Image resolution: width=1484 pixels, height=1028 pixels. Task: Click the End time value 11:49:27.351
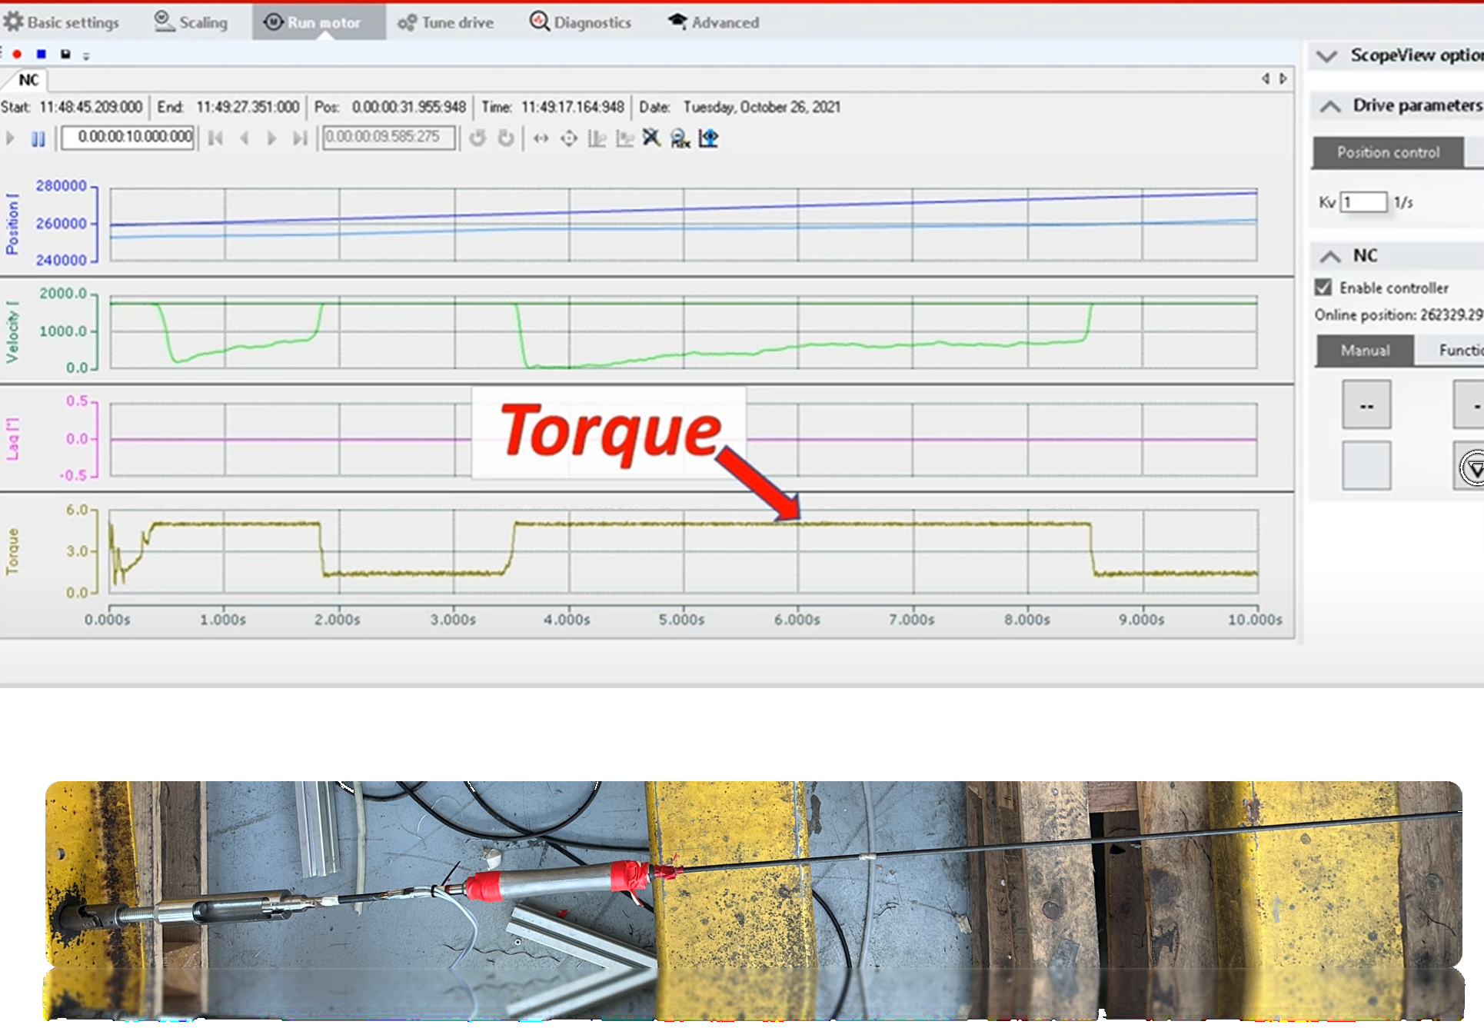pos(248,107)
